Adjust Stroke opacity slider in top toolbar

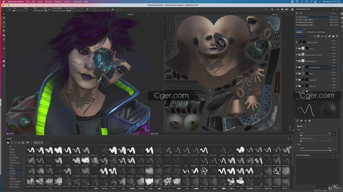coord(60,10)
